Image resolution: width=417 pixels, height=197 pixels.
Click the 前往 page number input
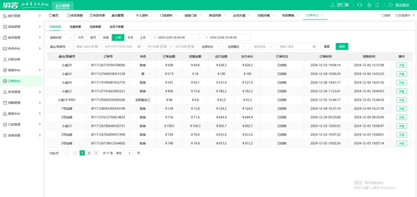(129, 153)
